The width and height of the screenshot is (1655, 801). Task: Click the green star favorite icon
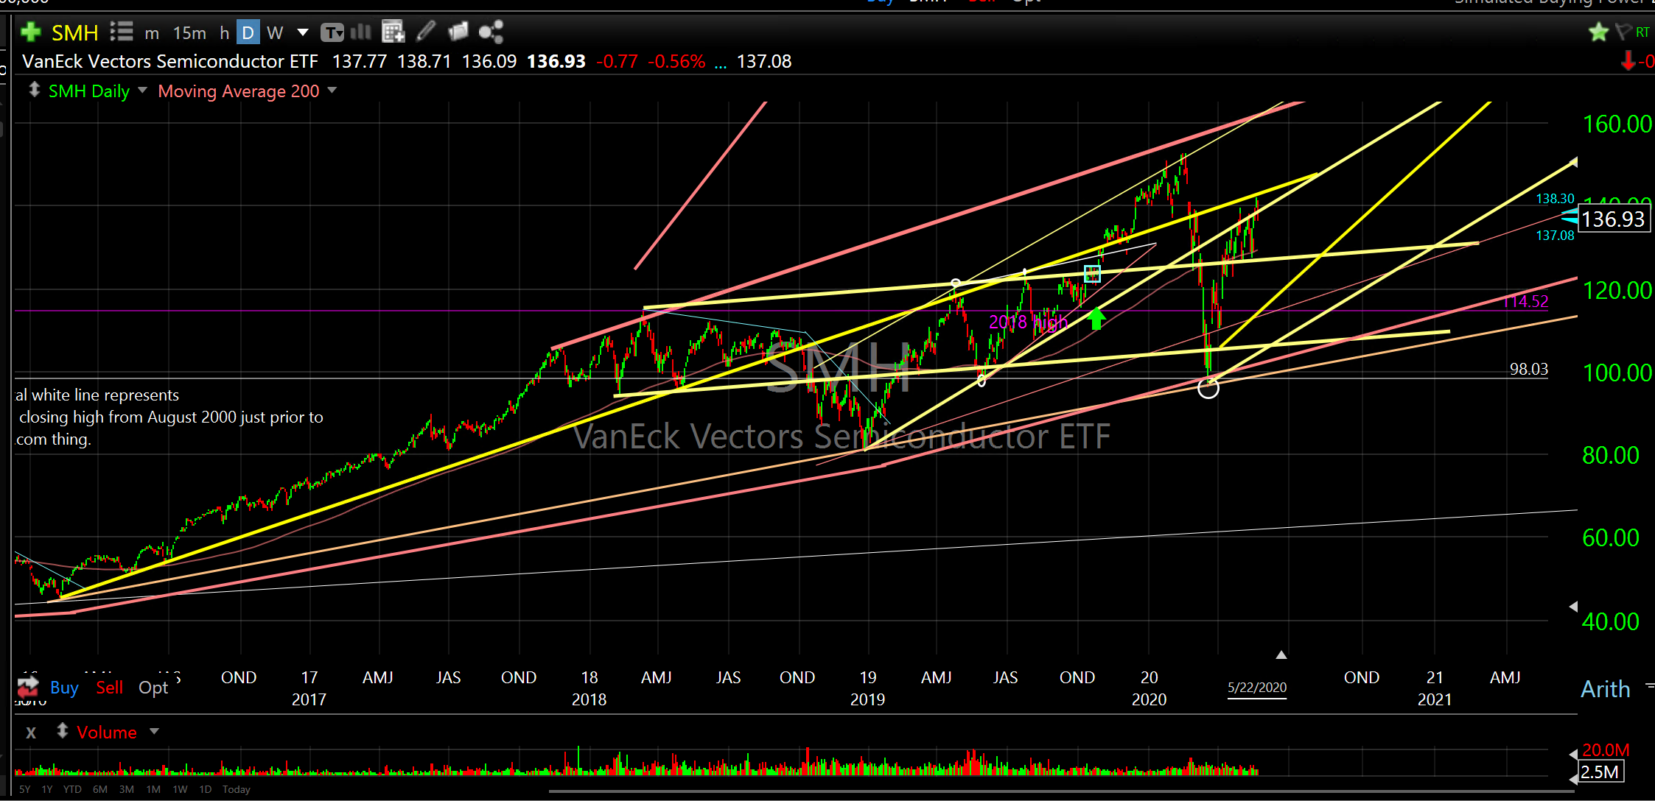point(1598,32)
